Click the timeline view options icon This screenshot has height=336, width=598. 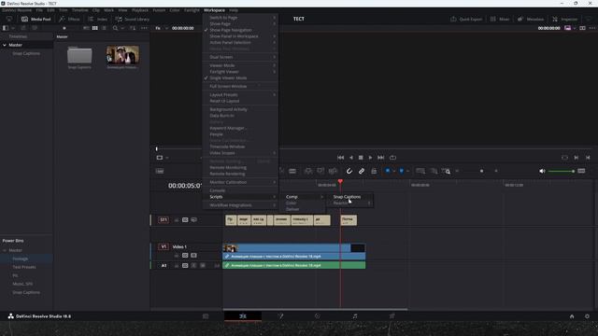(160, 172)
